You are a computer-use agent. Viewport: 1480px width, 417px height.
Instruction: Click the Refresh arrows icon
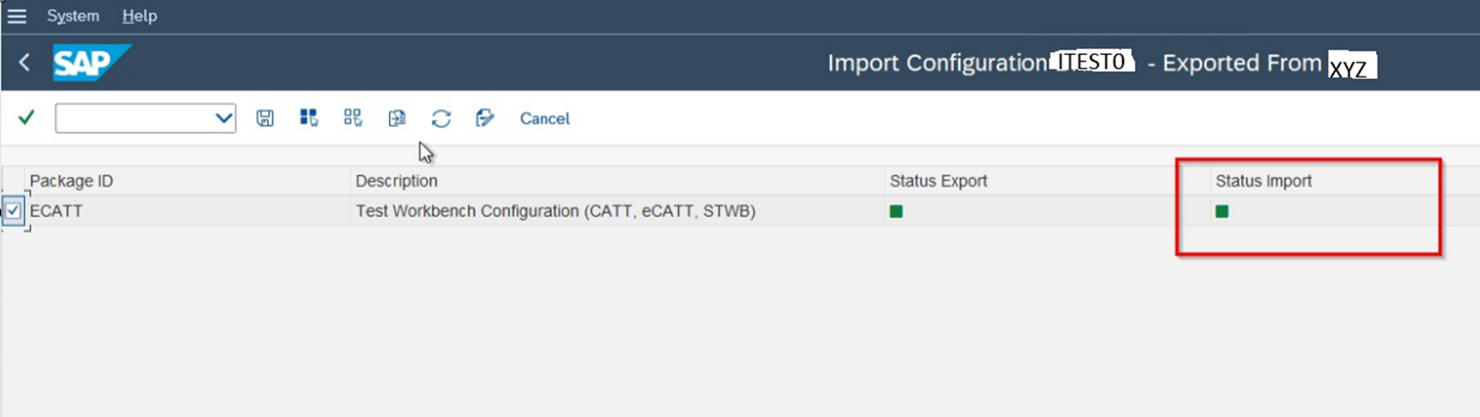point(441,118)
